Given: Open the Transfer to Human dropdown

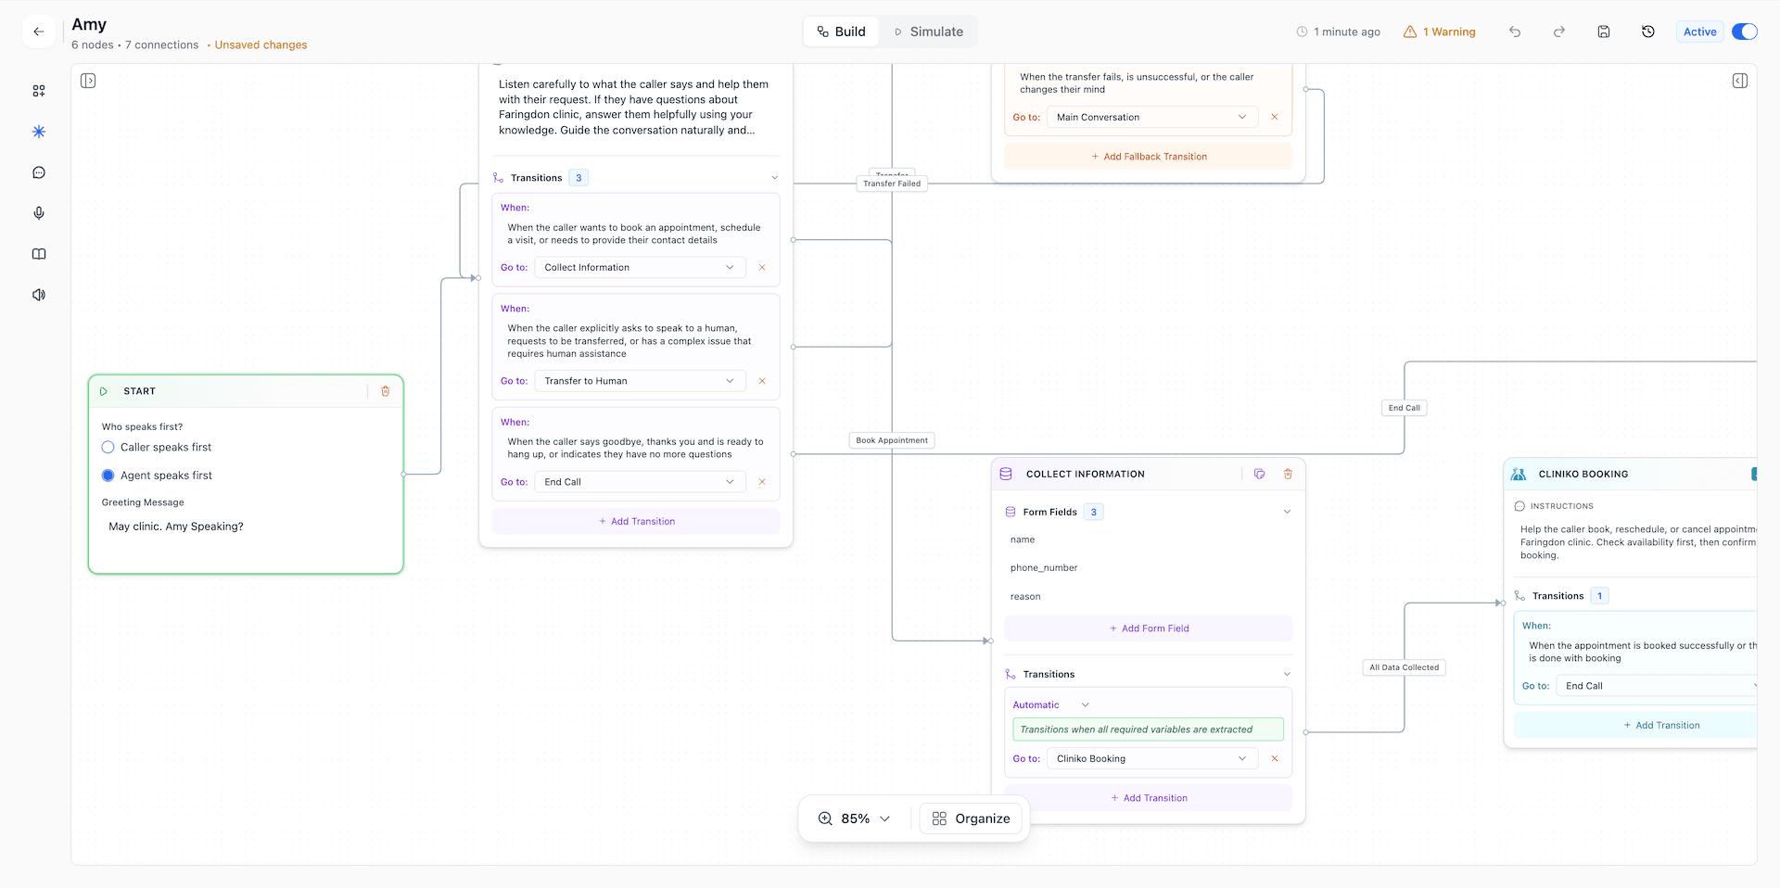Looking at the screenshot, I should (640, 381).
